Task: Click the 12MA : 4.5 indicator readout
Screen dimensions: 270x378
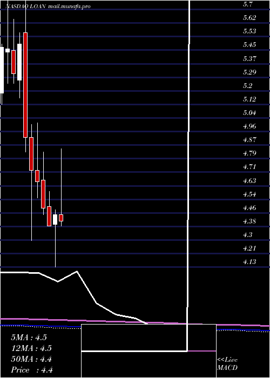Action: (31, 348)
